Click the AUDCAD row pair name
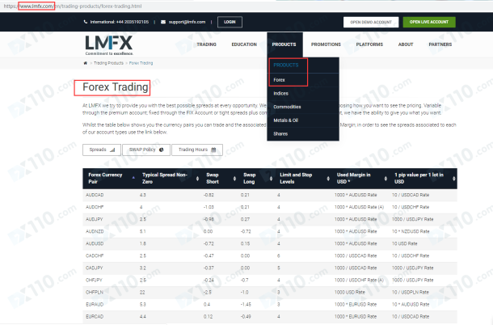The width and height of the screenshot is (493, 325). point(95,195)
